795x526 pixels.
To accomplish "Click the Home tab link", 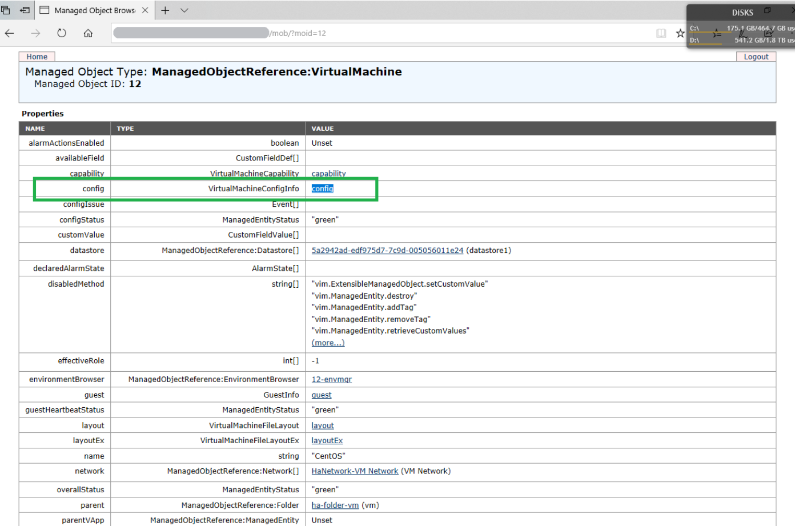I will [x=37, y=57].
